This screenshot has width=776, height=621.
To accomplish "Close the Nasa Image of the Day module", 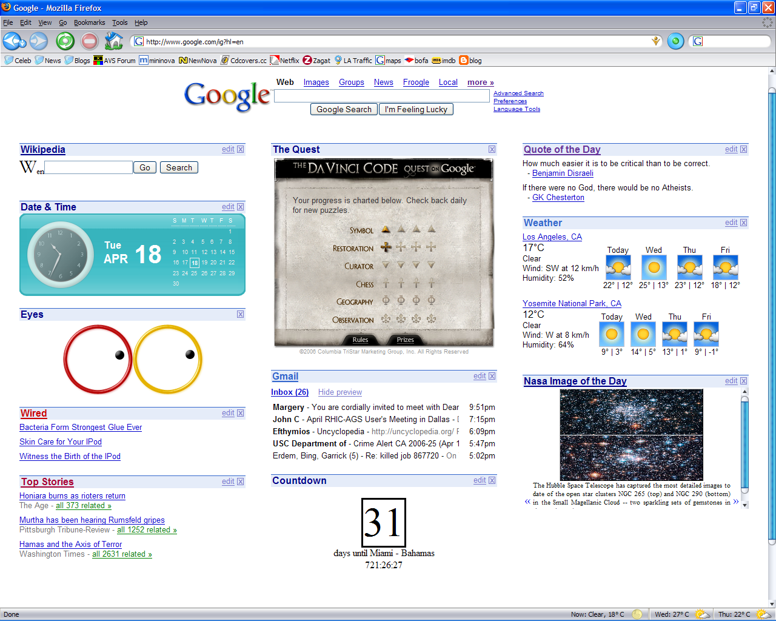I will click(744, 381).
